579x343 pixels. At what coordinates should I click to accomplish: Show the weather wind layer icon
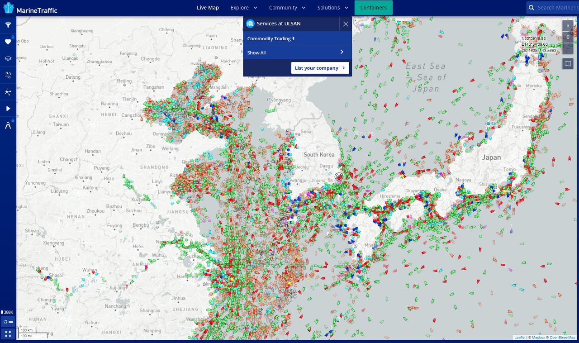[x=8, y=75]
